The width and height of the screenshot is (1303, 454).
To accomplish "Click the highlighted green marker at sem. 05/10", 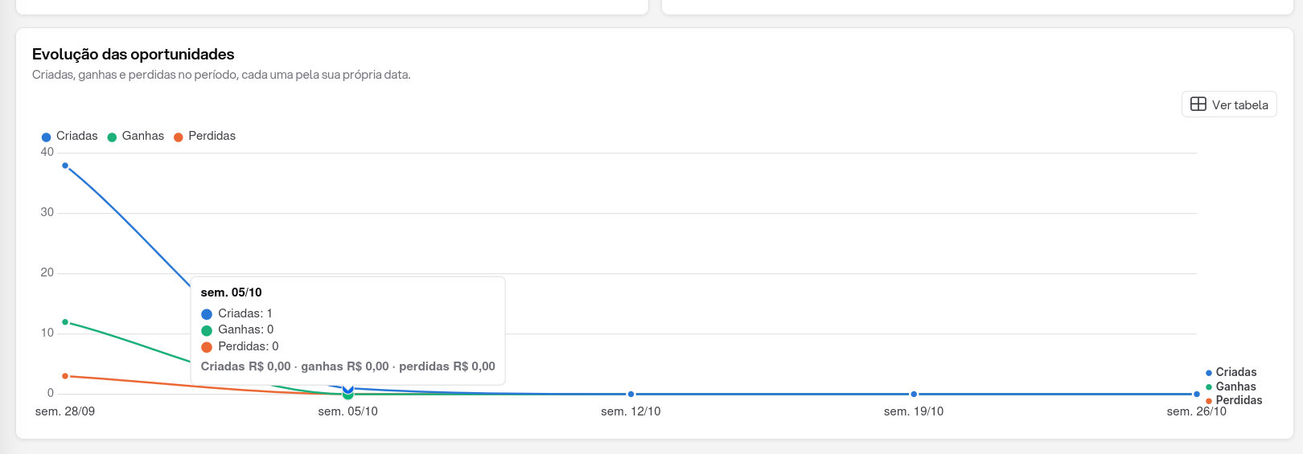I will pyautogui.click(x=347, y=395).
